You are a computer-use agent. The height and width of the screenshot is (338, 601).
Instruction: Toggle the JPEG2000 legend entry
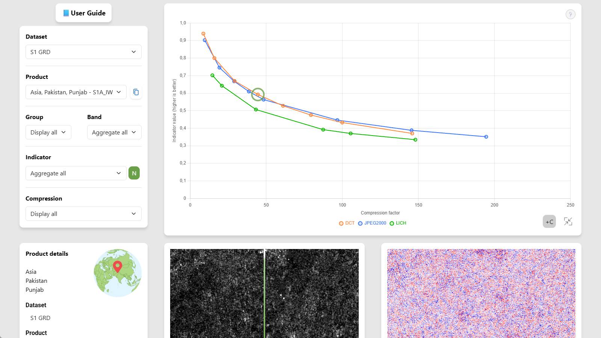[x=372, y=223]
